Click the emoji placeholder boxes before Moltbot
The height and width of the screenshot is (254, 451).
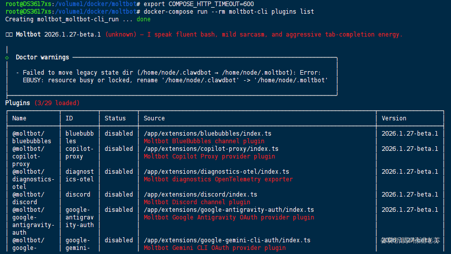click(x=9, y=35)
